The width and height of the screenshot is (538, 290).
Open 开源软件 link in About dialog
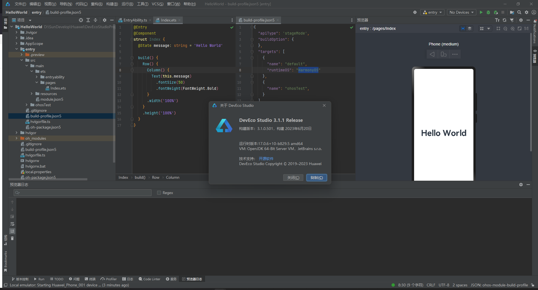click(266, 159)
